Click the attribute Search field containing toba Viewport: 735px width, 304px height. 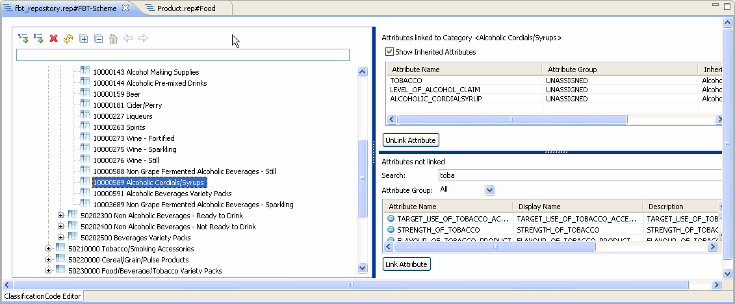pos(580,175)
